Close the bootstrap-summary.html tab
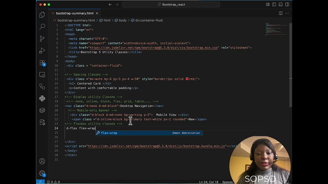Image resolution: width=328 pixels, height=184 pixels. pyautogui.click(x=97, y=13)
